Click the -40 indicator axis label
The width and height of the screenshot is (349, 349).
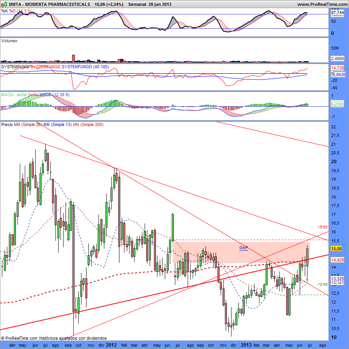334,88
